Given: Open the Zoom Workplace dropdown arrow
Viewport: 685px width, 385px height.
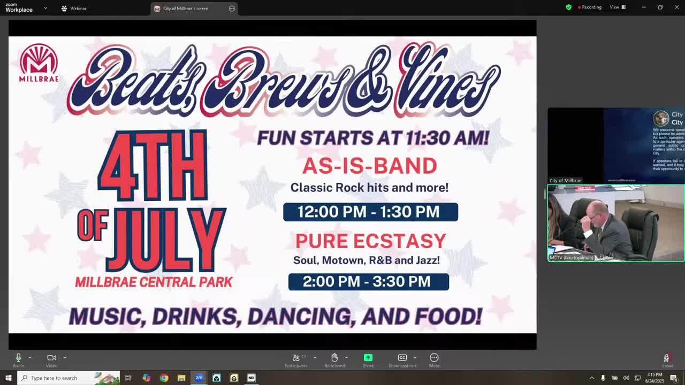Looking at the screenshot, I should [45, 8].
